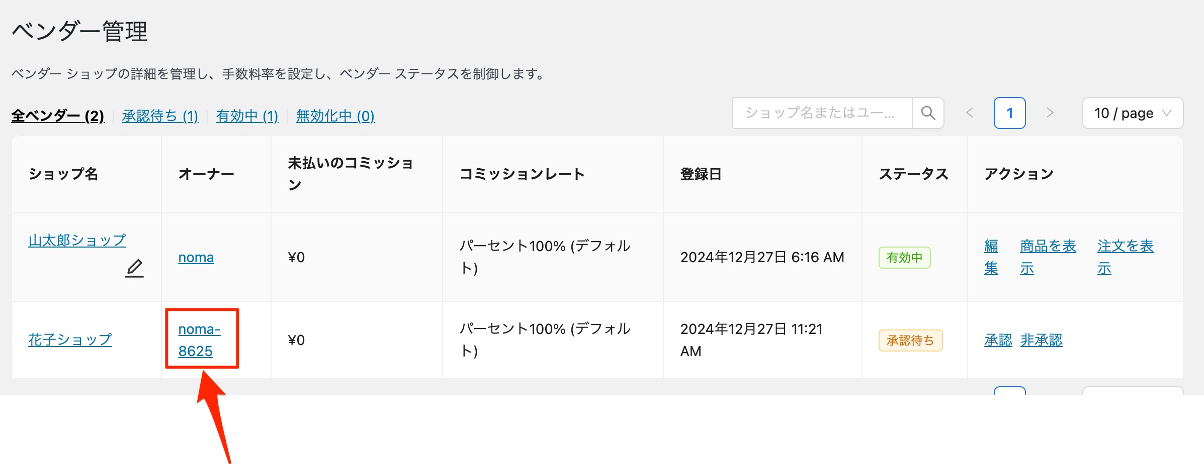The width and height of the screenshot is (1204, 464).
Task: Select the 全ベンダー (2) filter tab
Action: (x=58, y=116)
